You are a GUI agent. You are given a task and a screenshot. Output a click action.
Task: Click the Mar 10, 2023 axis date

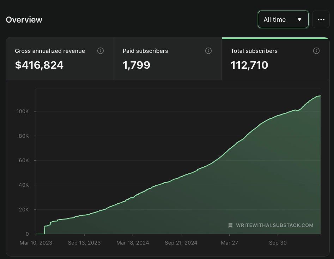tap(36, 243)
